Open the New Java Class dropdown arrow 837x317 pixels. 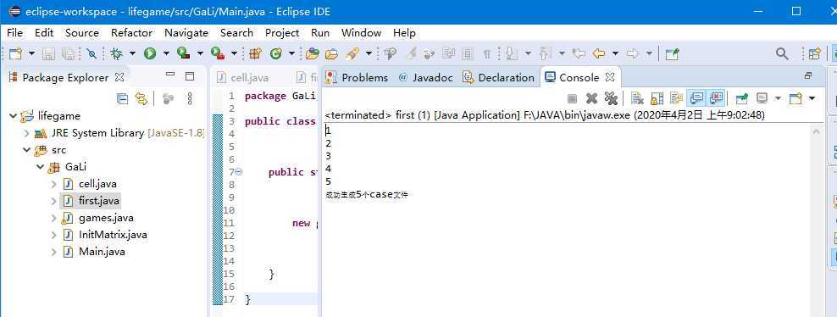pyautogui.click(x=291, y=53)
